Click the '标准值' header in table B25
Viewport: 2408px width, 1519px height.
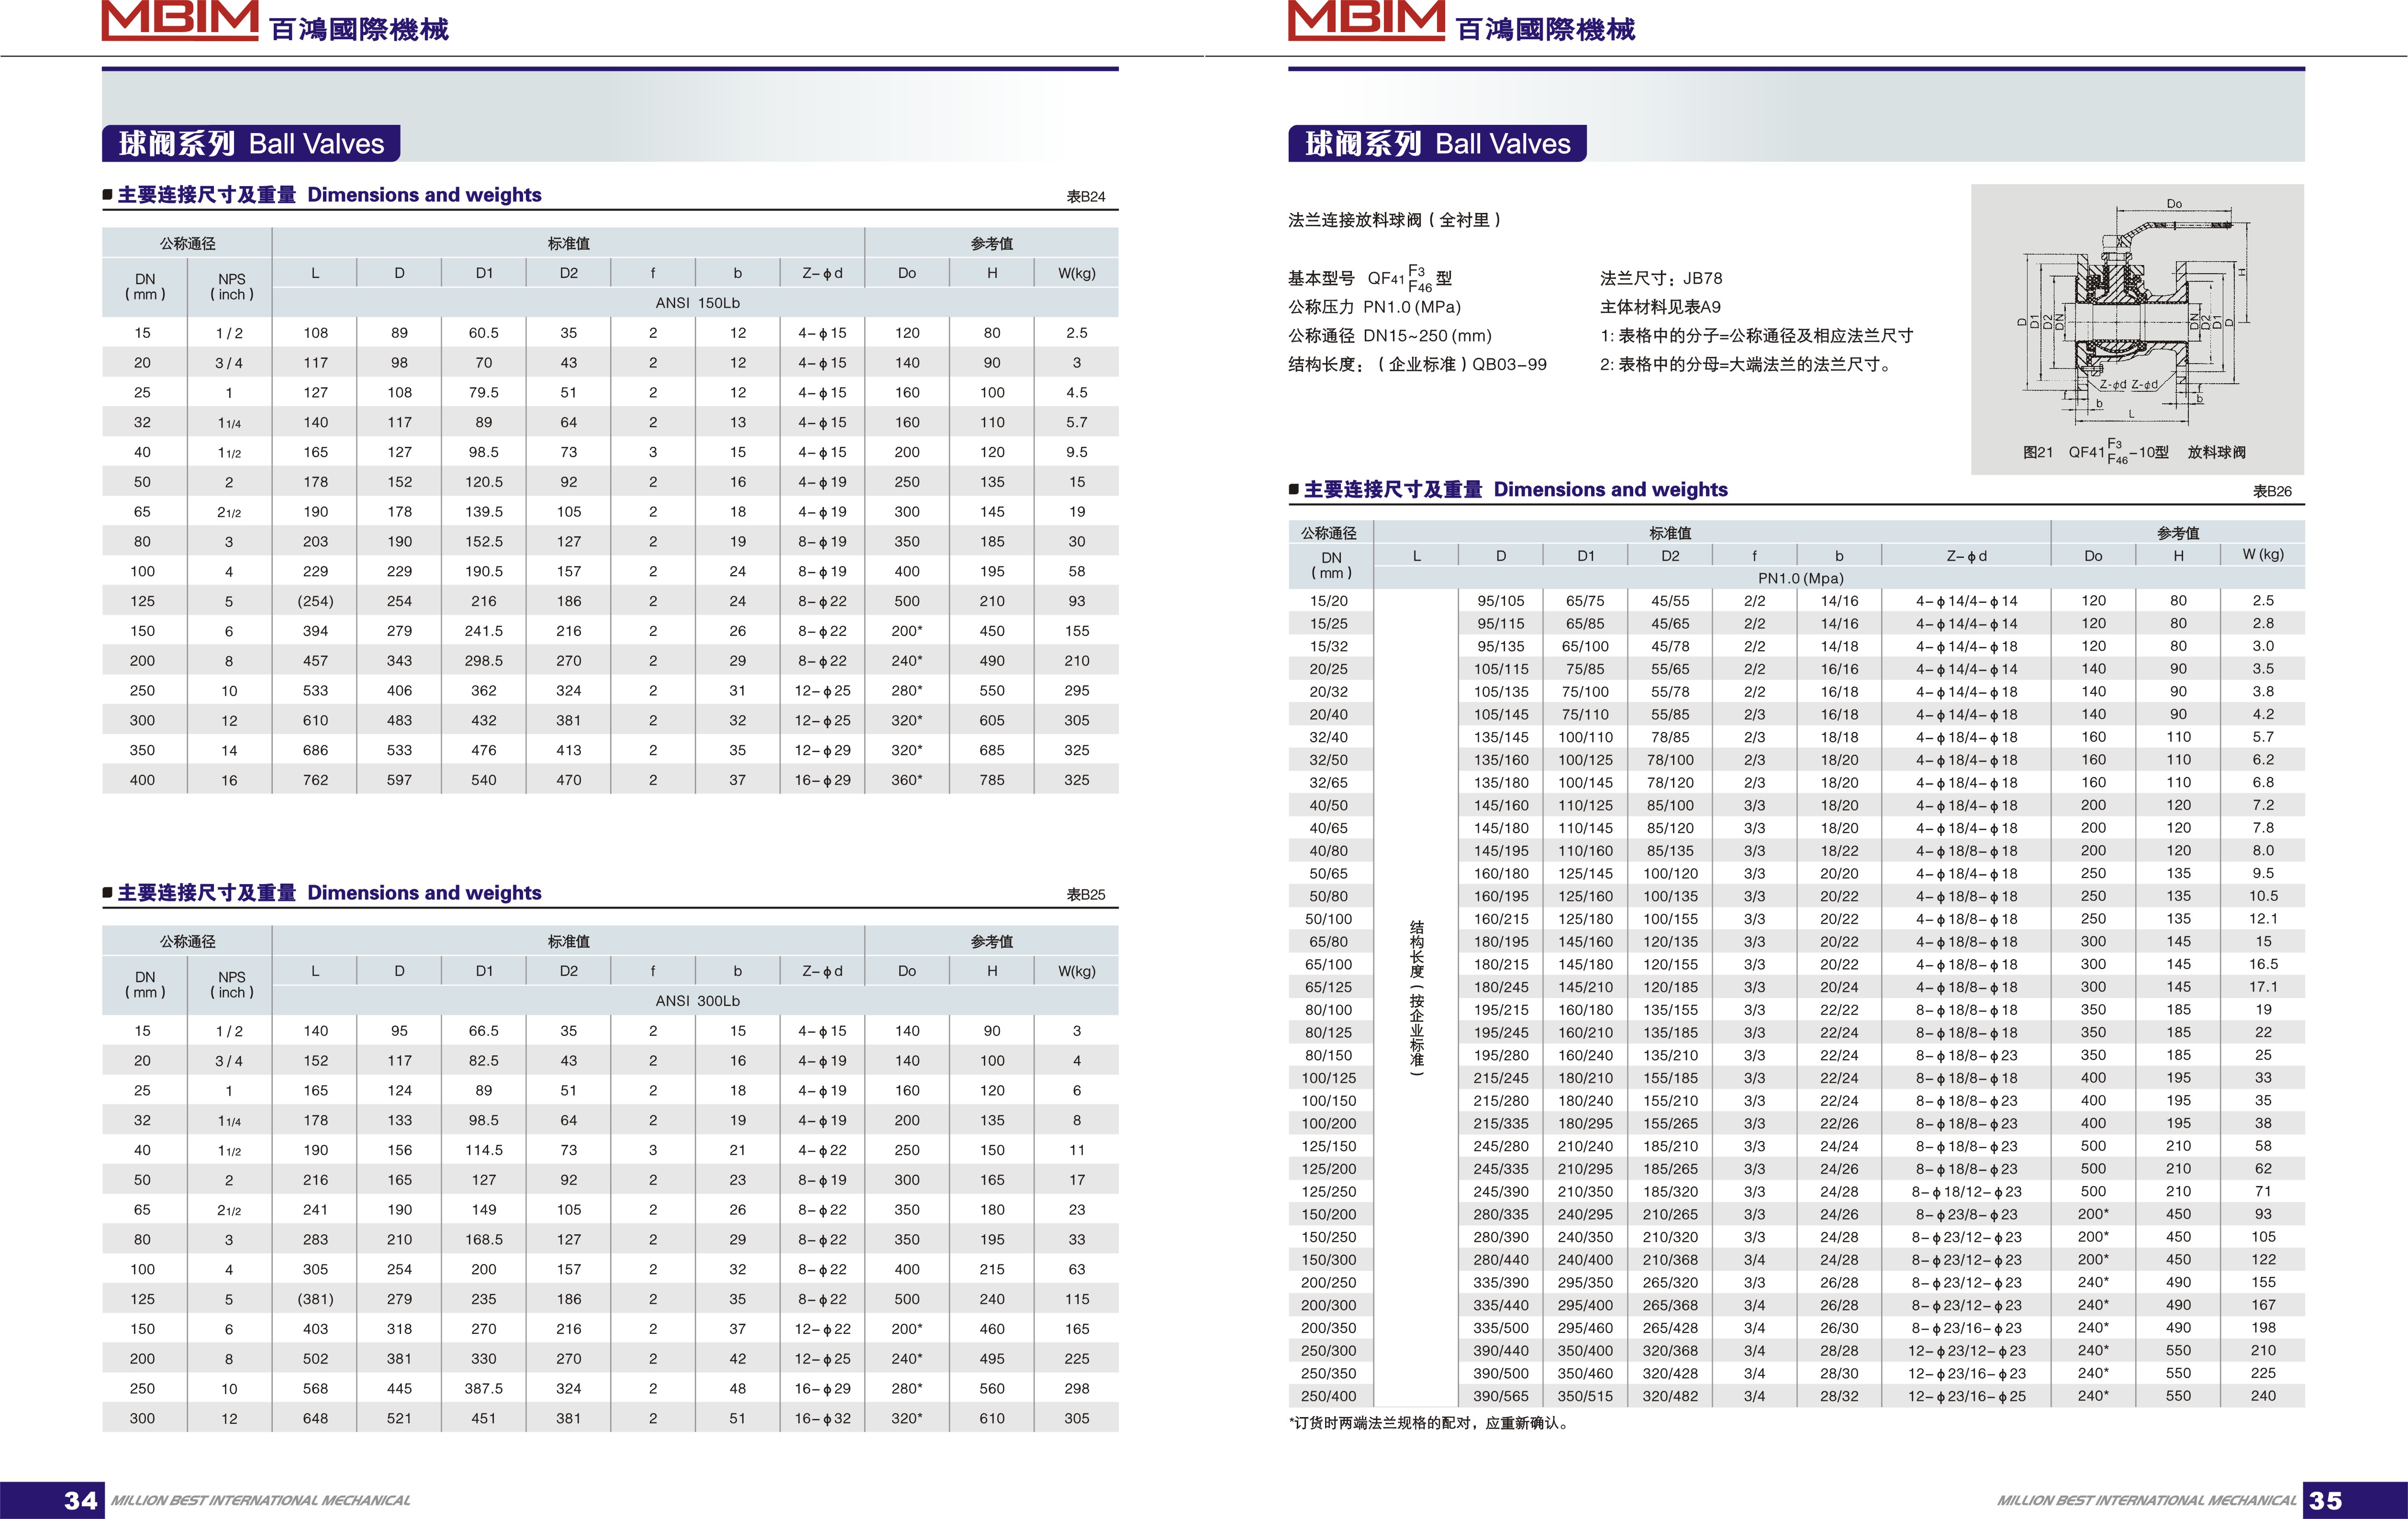568,942
